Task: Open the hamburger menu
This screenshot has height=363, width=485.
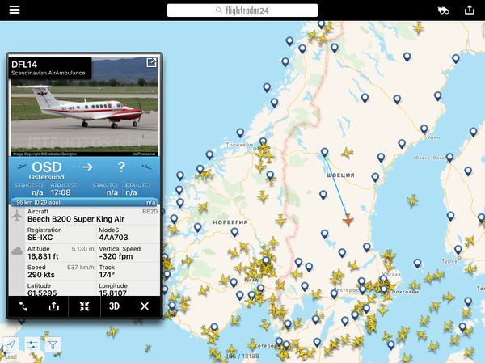Action: click(x=15, y=10)
